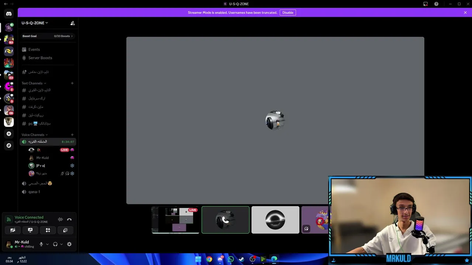Screen dimensions: 472x265
Task: Click the Mr-Kuld user avatar panel
Action: [21, 244]
